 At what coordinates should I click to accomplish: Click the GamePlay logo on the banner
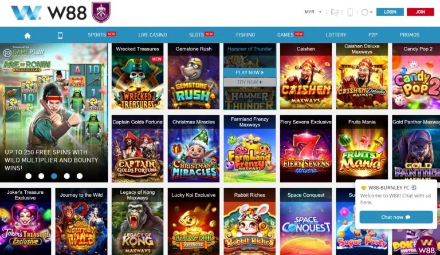point(24,52)
